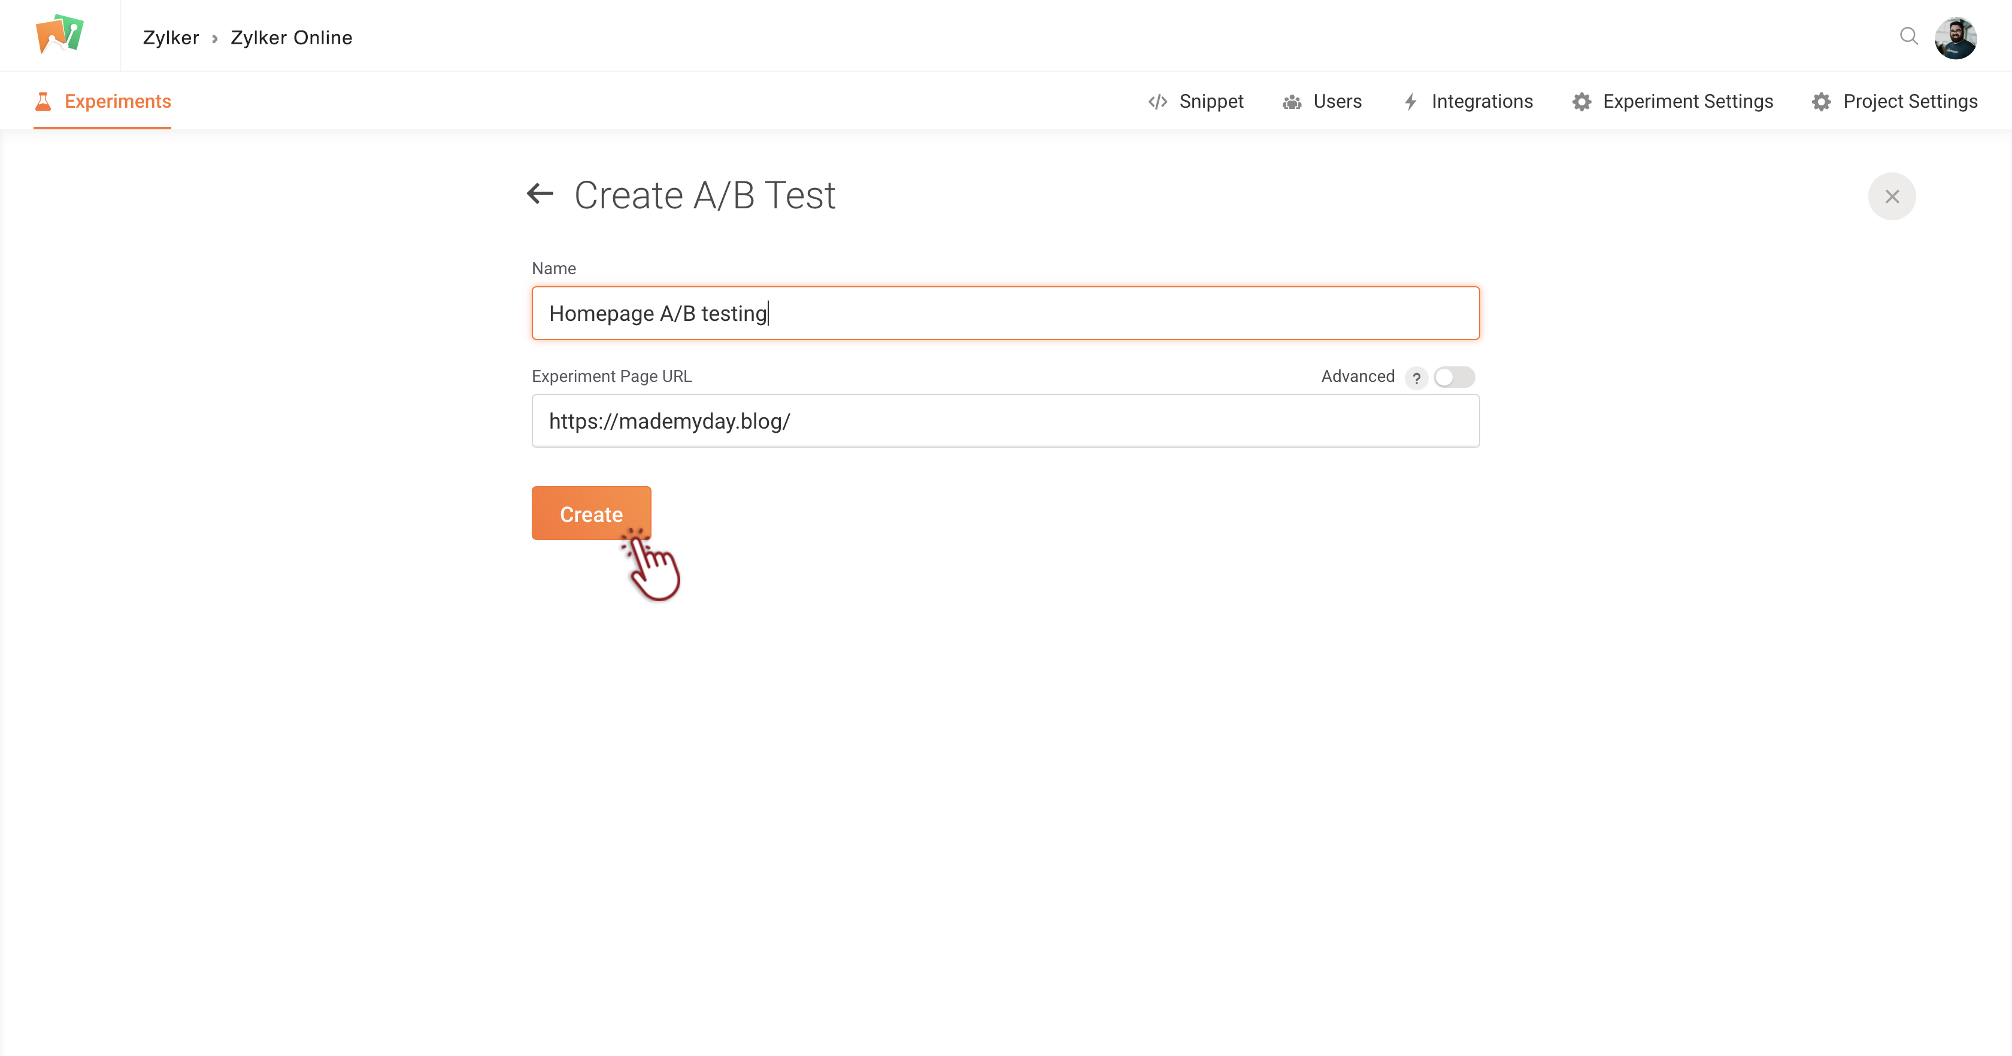
Task: Click the Integrations lightning bolt icon
Action: click(x=1411, y=102)
